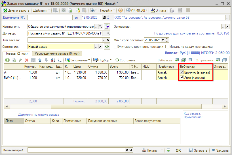Uncheck Авто (в заказ) checkbox

[182, 78]
